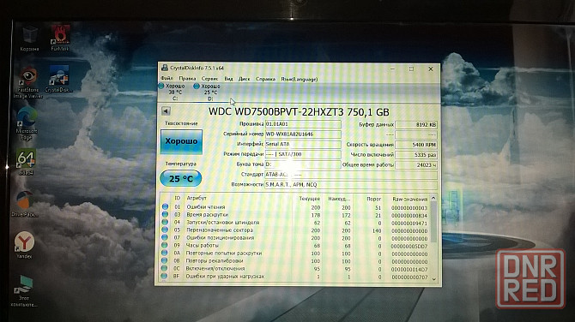Click the standard field ATA8-ACS
575x322 pixels.
pyautogui.click(x=351, y=175)
